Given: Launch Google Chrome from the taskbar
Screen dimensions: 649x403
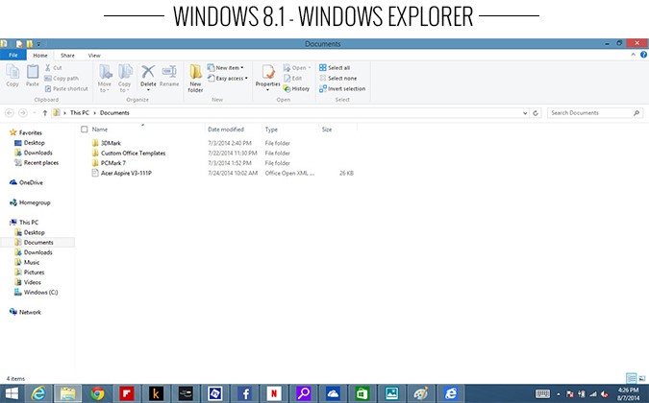Looking at the screenshot, I should (x=97, y=392).
